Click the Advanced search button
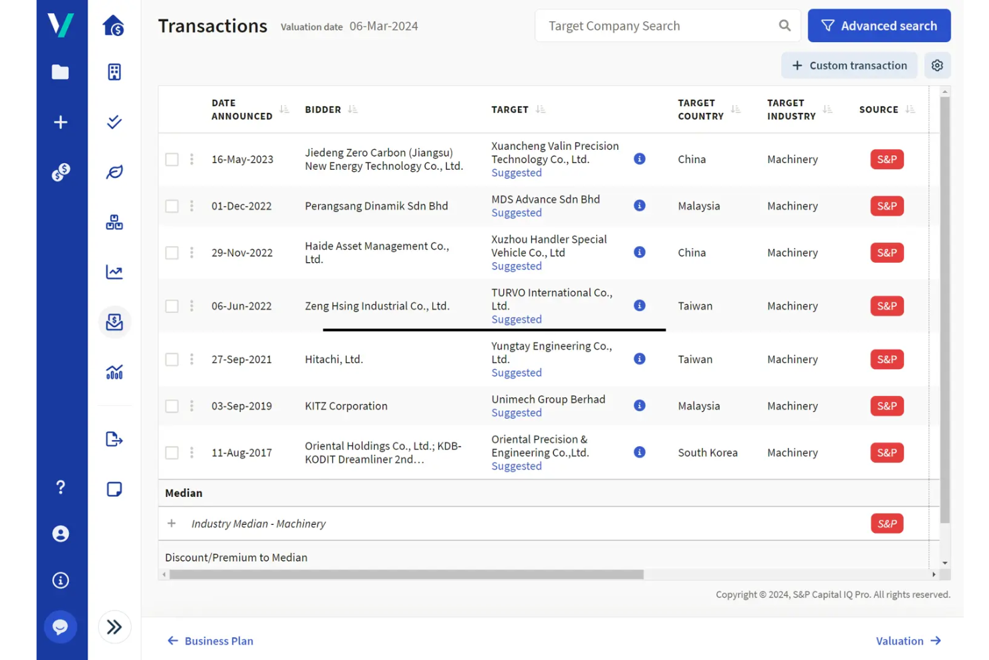Screen dimensions: 989x660 (879, 25)
